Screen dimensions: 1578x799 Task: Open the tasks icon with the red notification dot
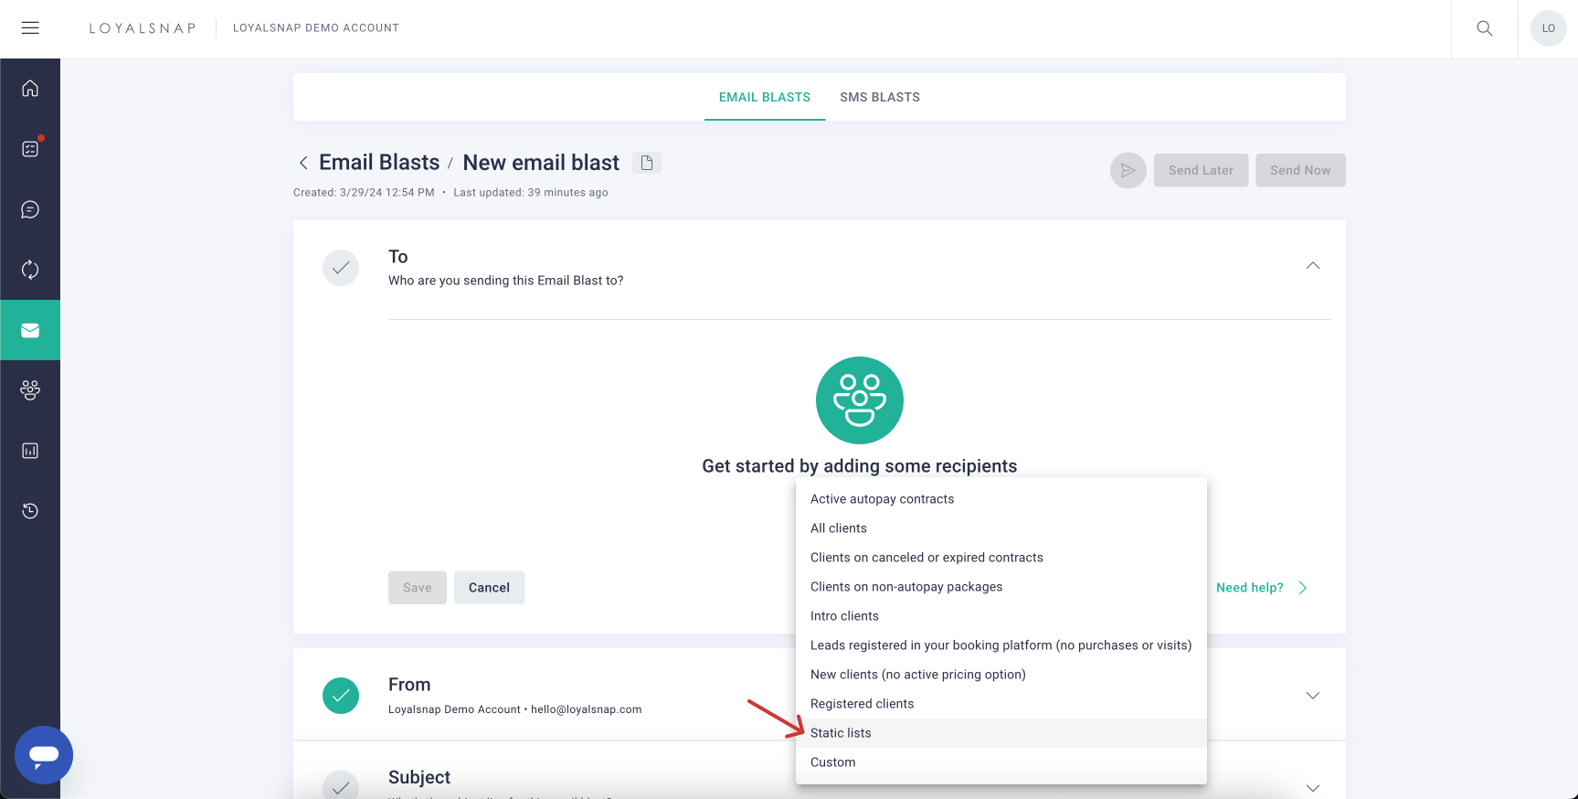click(30, 148)
